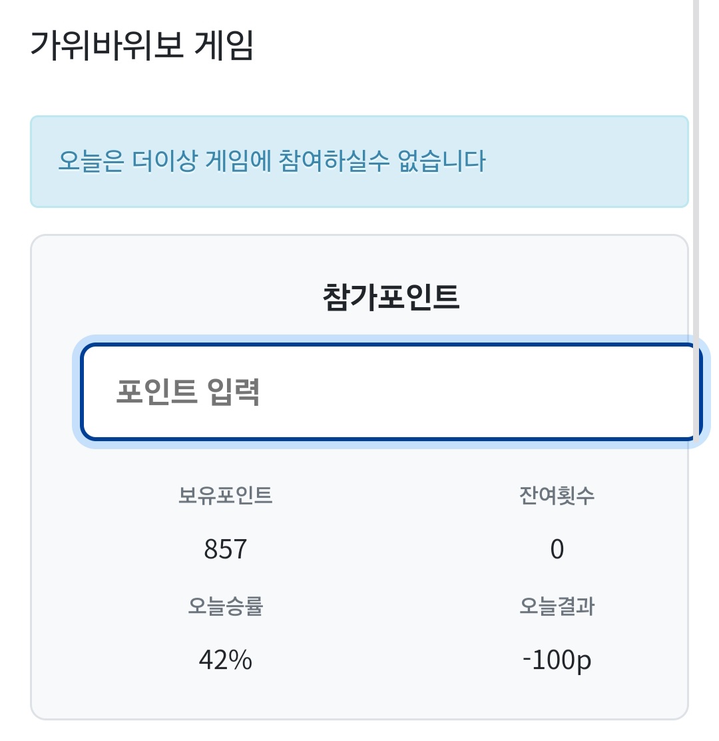Screen dimensions: 719x741
Task: Click the 보유포인트 label
Action: [x=225, y=495]
